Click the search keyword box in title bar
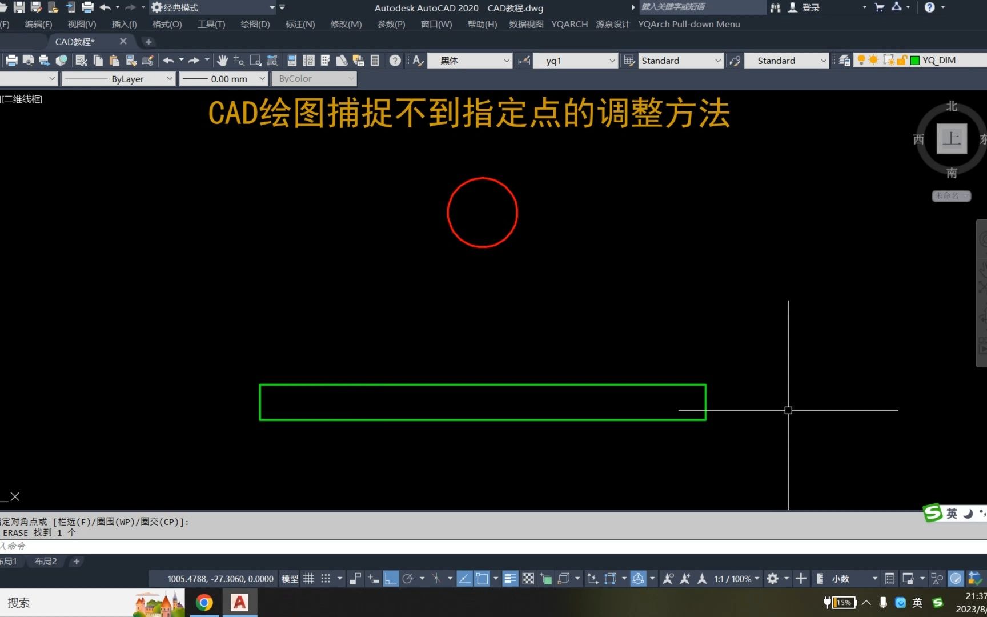This screenshot has width=987, height=617. pyautogui.click(x=703, y=7)
